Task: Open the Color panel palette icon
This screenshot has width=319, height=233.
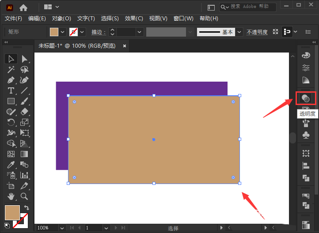Action: pos(306,55)
